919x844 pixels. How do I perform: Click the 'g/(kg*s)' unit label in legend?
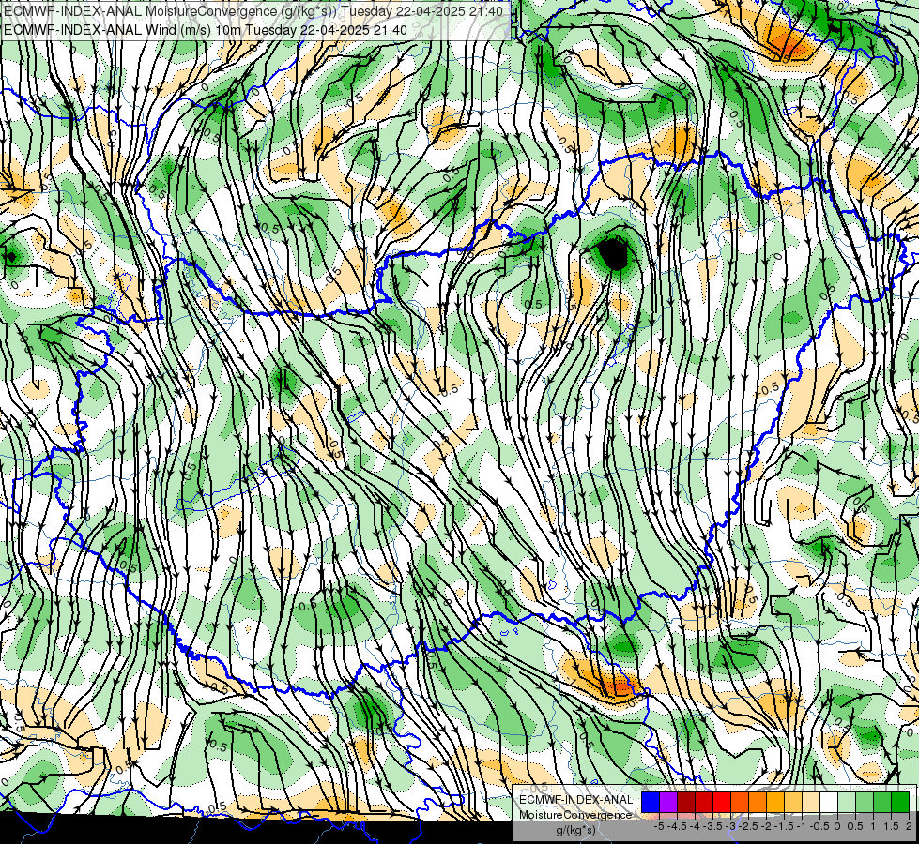pyautogui.click(x=576, y=830)
